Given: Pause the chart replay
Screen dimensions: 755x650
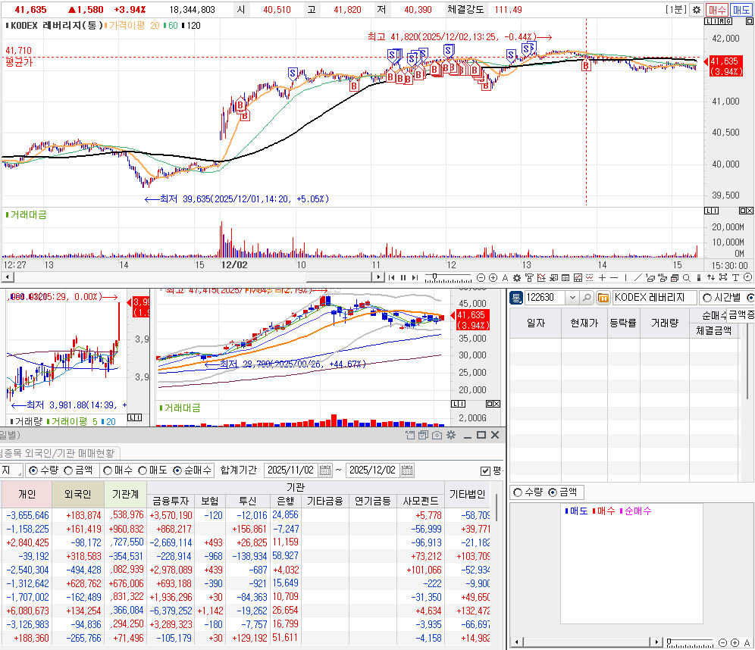Looking at the screenshot, I should point(403,277).
